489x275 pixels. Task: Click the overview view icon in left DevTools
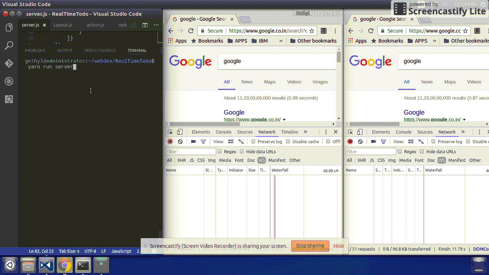click(241, 142)
